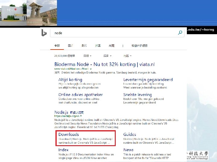Click the Bing logo icon
217x162 pixels.
click(44, 33)
